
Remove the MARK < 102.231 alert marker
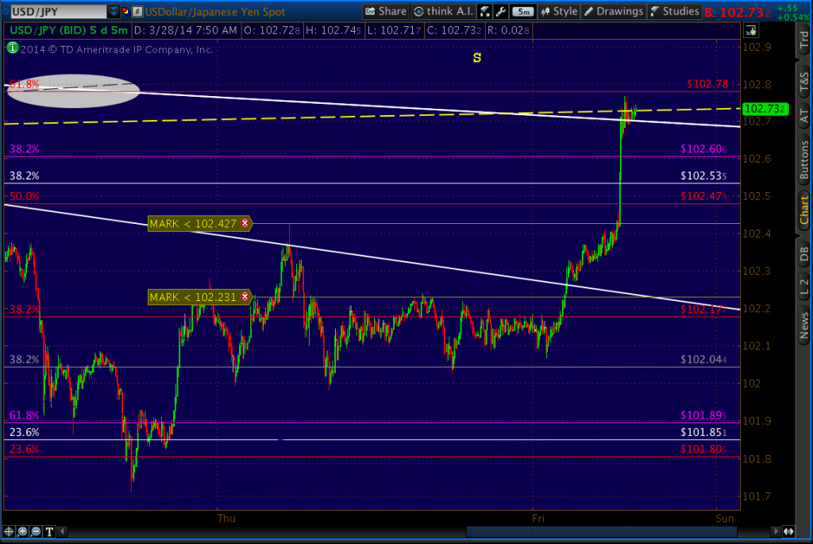coord(245,297)
